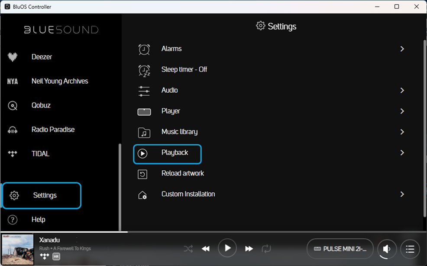Expand Player settings chevron
Image resolution: width=427 pixels, height=266 pixels.
(402, 111)
